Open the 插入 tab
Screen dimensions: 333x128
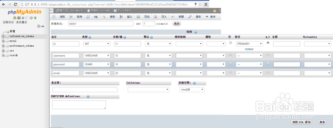(x=126, y=17)
